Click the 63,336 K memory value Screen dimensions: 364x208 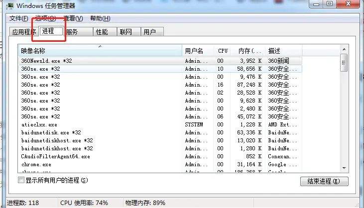(x=249, y=132)
